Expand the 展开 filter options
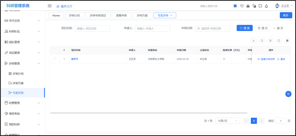Viewport: 296px width, 136px height. point(278,28)
